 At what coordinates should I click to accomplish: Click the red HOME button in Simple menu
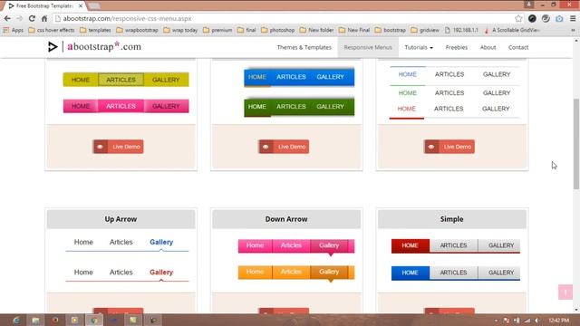point(411,245)
